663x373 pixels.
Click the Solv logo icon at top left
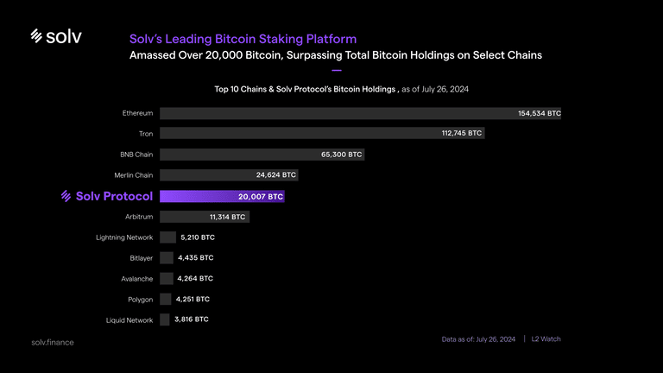(x=36, y=36)
